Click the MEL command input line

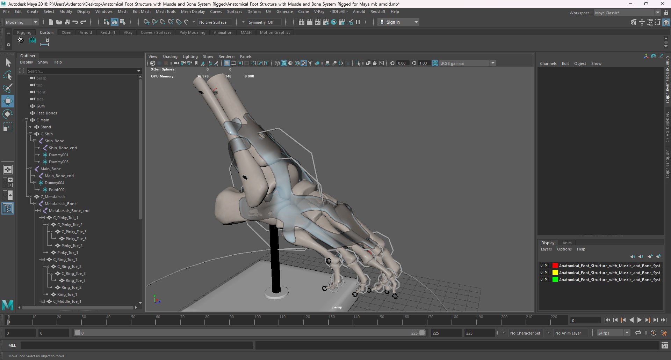click(x=137, y=345)
